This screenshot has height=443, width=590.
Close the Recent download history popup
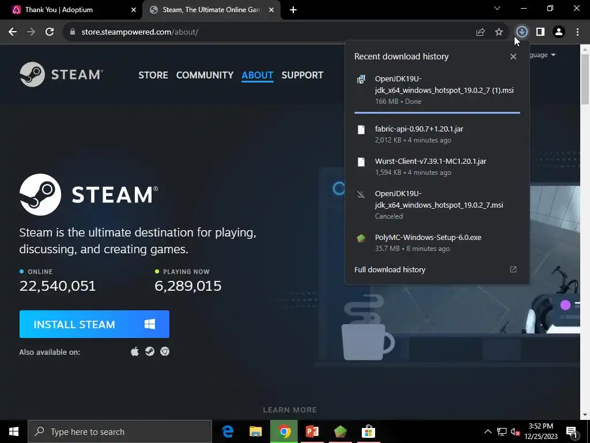tap(513, 57)
